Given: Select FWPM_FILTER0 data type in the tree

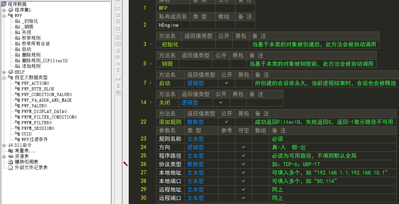Looking at the screenshot, I should (36, 123).
